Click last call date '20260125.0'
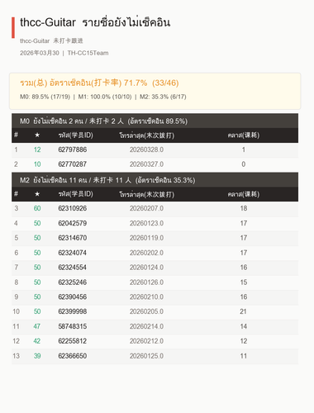 (146, 356)
